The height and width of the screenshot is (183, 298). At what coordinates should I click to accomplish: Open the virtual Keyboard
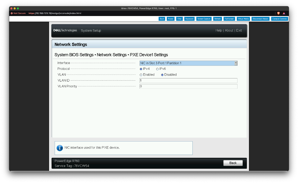point(189,19)
